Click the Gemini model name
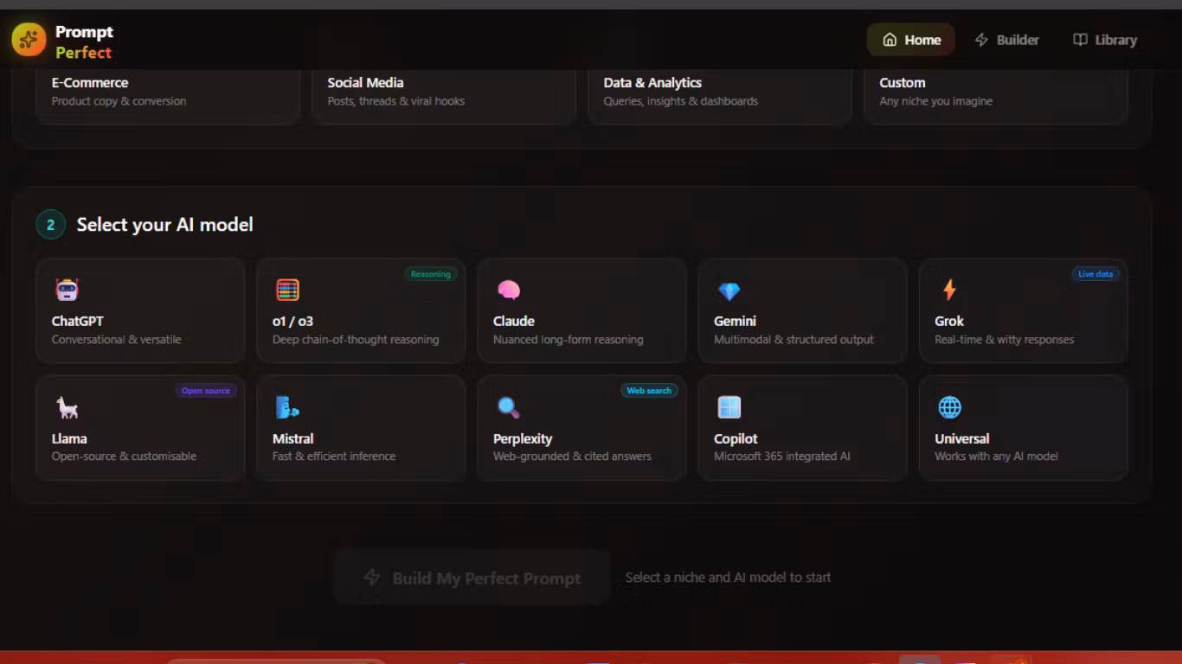1182x664 pixels. pyautogui.click(x=736, y=321)
